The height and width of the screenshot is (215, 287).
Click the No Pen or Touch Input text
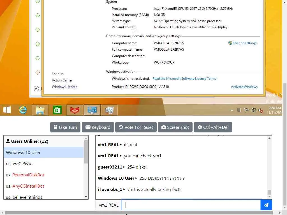191,27
